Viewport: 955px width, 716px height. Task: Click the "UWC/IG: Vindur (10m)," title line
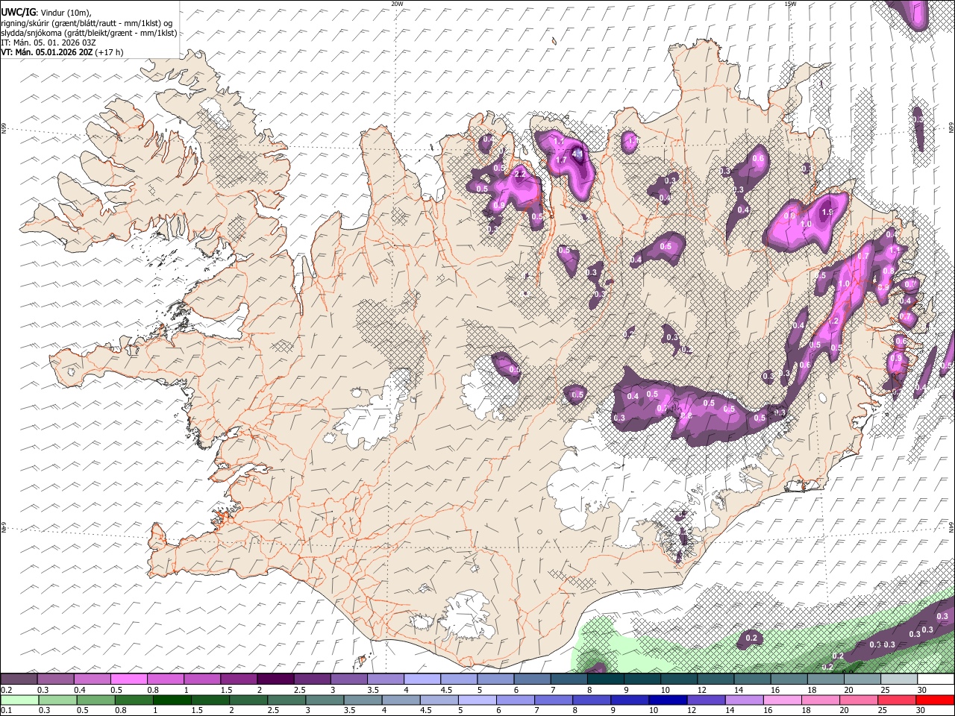coord(45,12)
